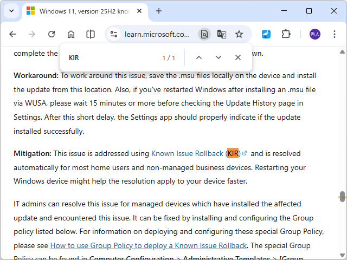Screen dimensions: 347x260
Task: Close the find bar
Action: pyautogui.click(x=238, y=57)
